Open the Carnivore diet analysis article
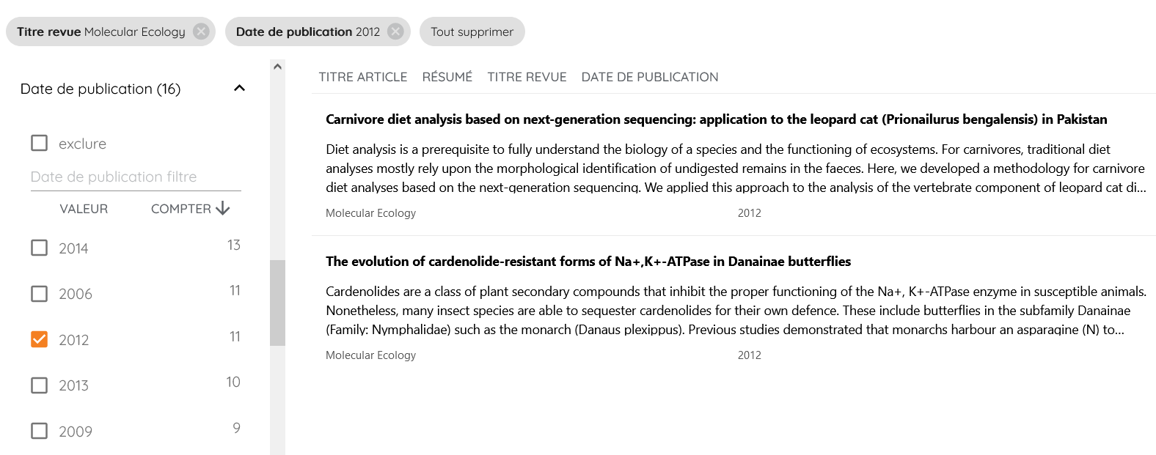Image resolution: width=1156 pixels, height=455 pixels. point(716,119)
